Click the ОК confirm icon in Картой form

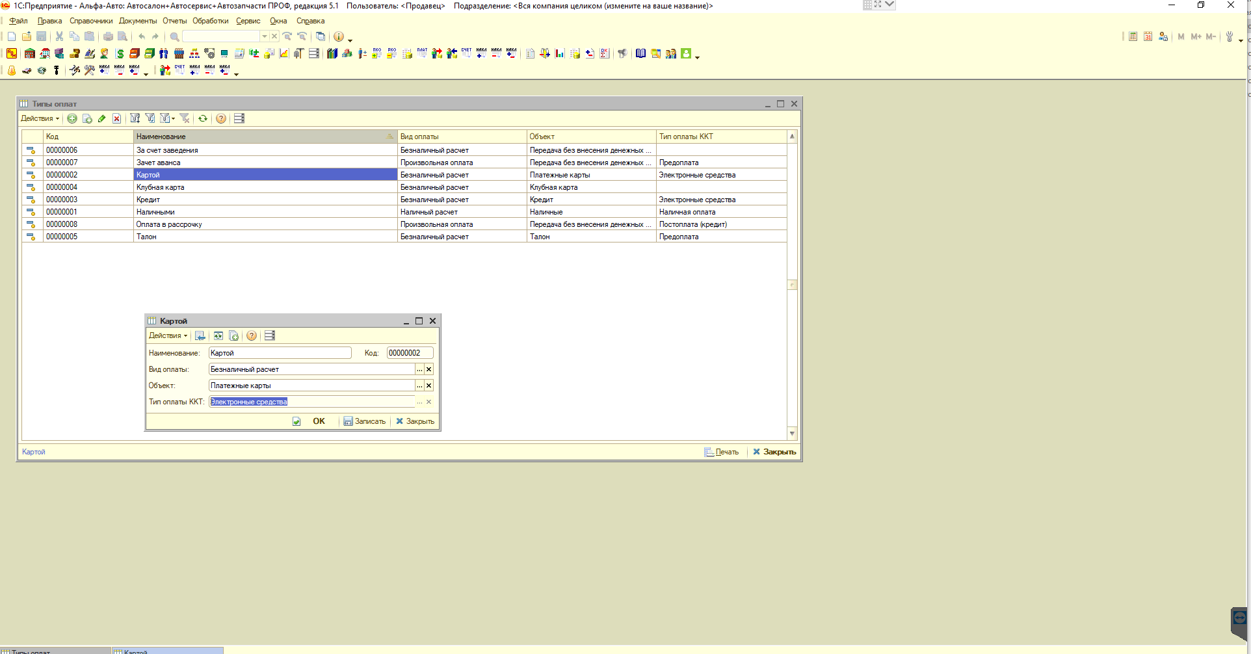click(x=296, y=421)
